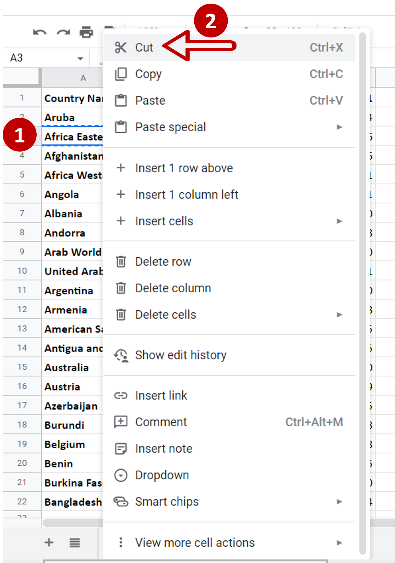Select Insert note menu entry
Image resolution: width=395 pixels, height=563 pixels.
point(229,449)
